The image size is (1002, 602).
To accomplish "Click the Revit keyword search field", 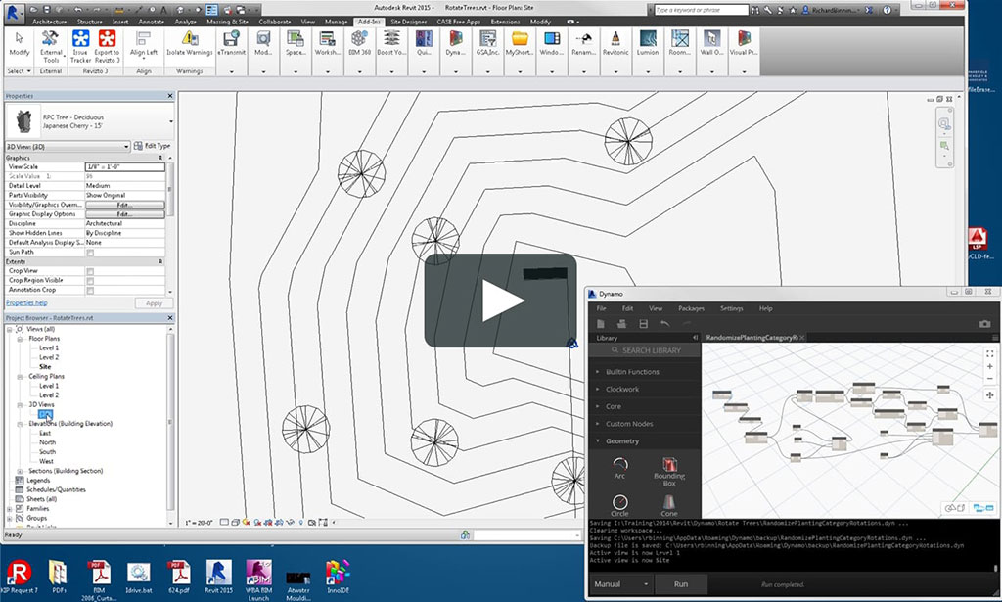I will [x=701, y=10].
